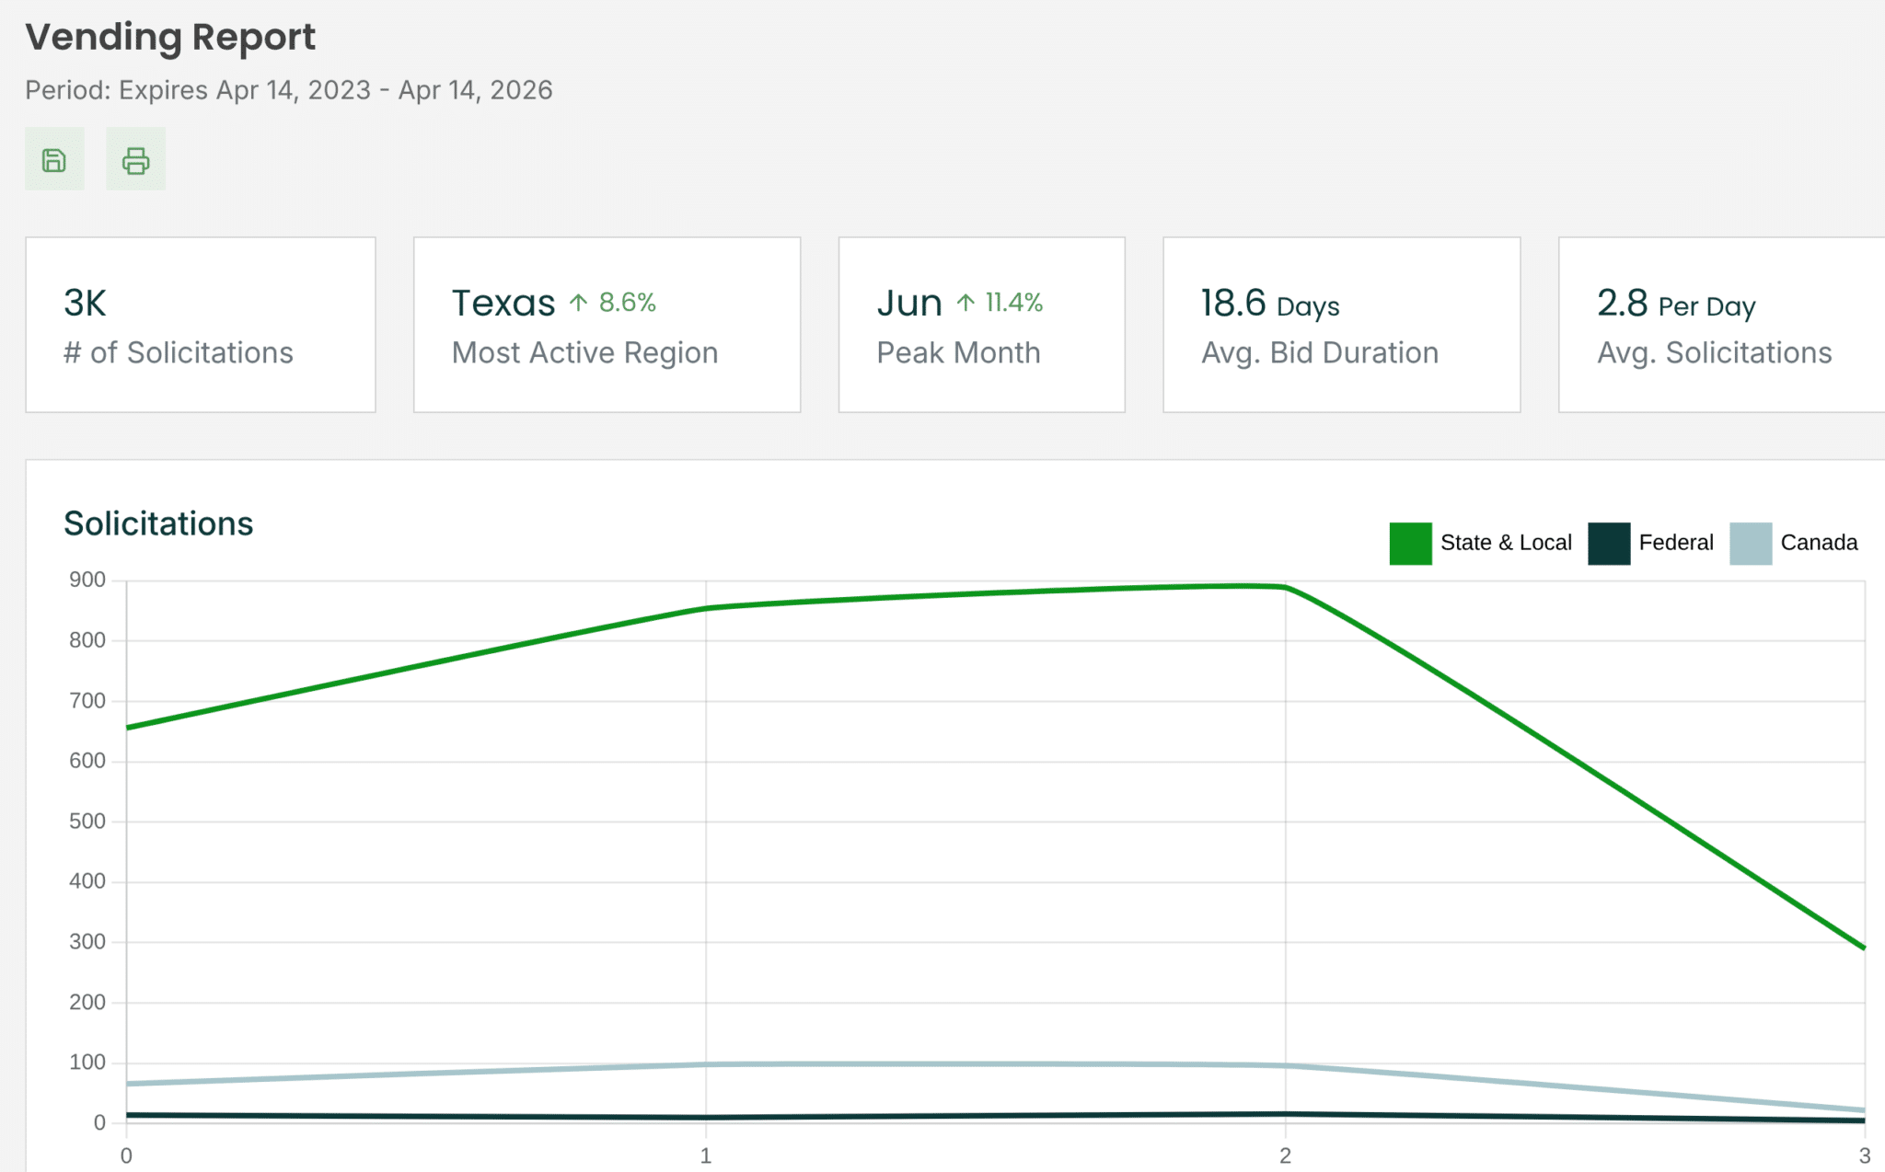1885x1172 pixels.
Task: Click the Solicitations chart title
Action: click(158, 523)
